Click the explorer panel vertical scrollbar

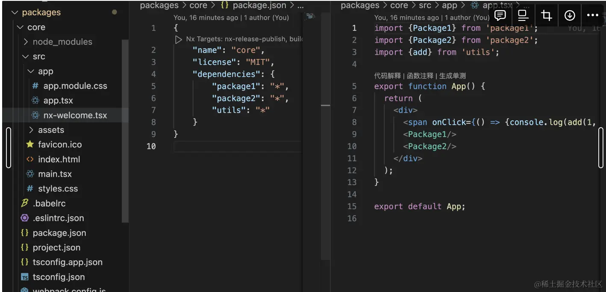coord(125,131)
